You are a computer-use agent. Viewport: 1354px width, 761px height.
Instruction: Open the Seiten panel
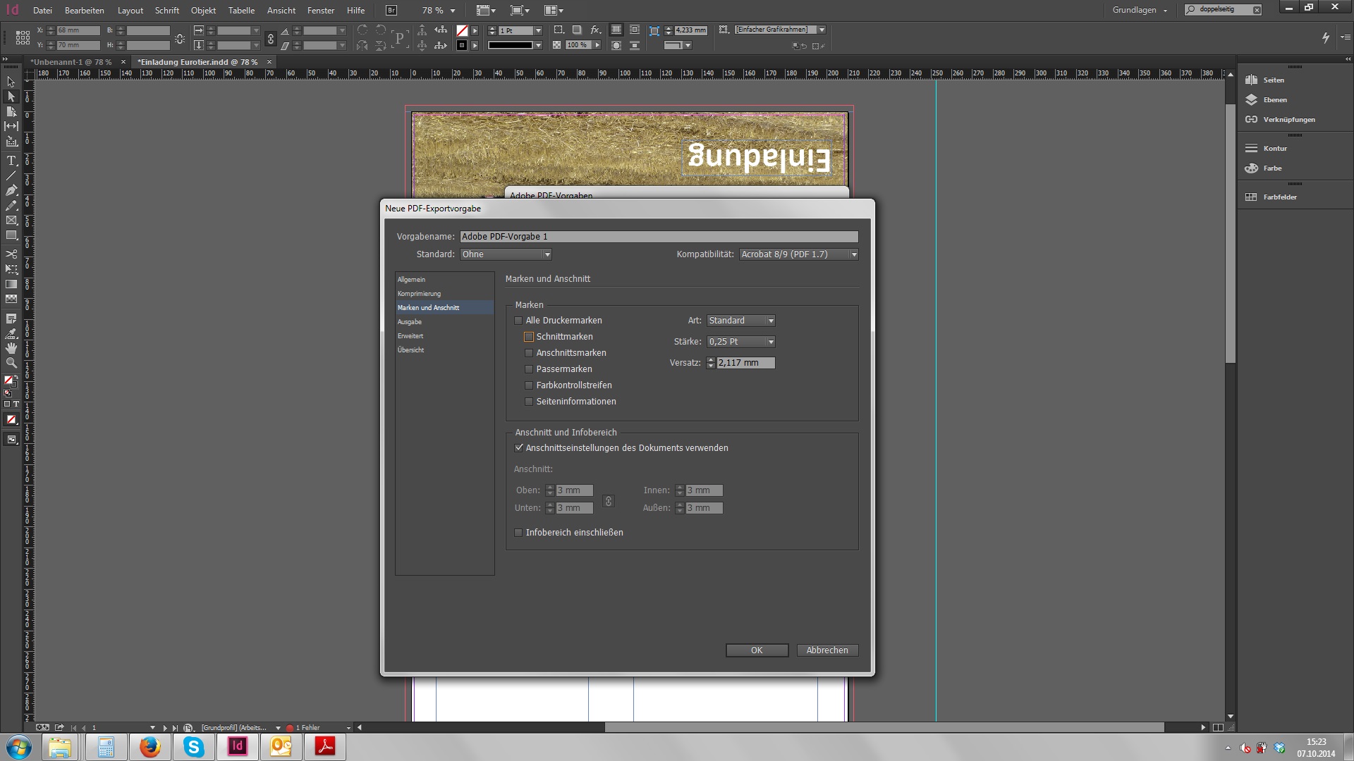pos(1273,80)
